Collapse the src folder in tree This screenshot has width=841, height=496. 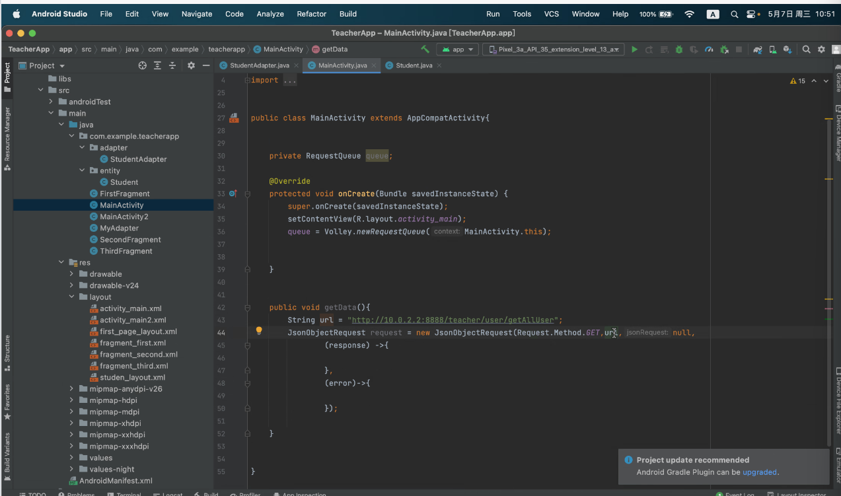(x=41, y=90)
